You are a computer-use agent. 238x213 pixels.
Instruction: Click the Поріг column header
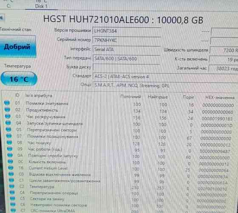tap(188, 97)
